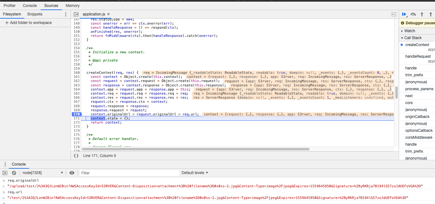Create a live expression with the eye icon
Screen dimensions: 435x204
(x=72, y=173)
